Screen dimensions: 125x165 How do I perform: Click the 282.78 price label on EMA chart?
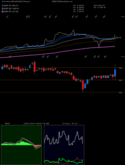click(x=118, y=38)
